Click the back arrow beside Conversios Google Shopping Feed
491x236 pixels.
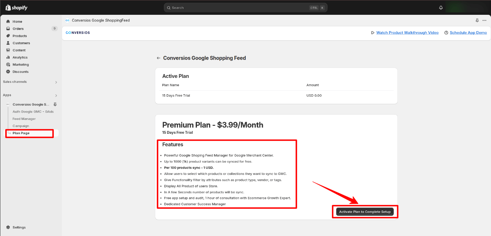(x=158, y=58)
